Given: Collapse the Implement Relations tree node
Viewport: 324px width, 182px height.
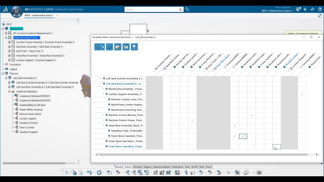Looking at the screenshot, I should (9, 91).
